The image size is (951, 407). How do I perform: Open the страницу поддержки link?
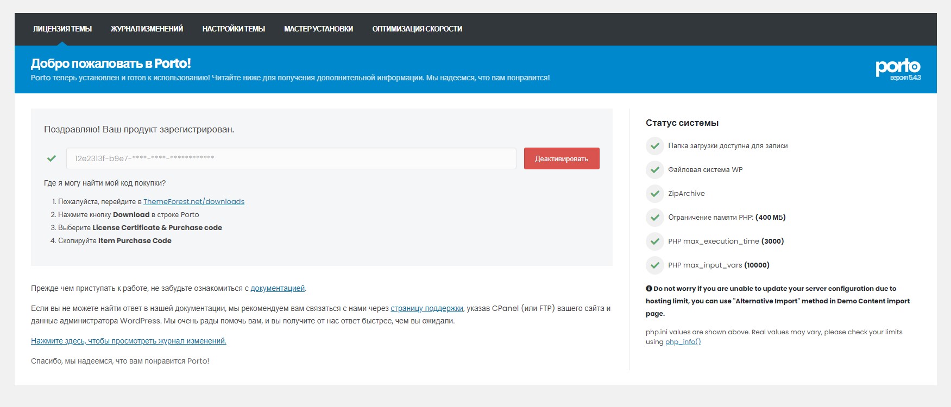coord(426,308)
